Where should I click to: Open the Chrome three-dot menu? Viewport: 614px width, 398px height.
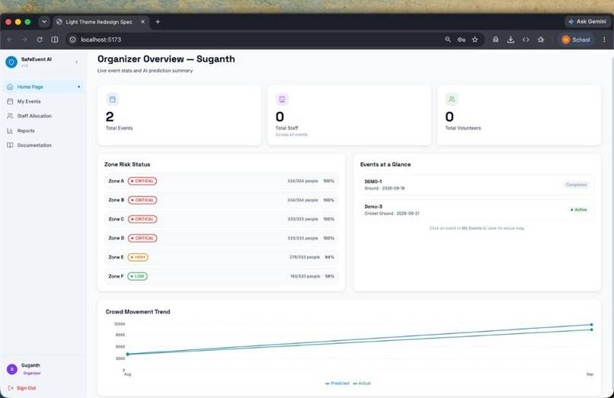(604, 40)
